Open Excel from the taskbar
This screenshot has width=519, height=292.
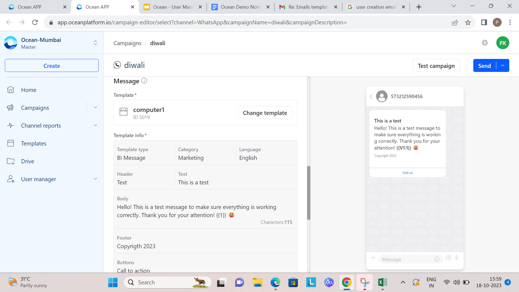(x=382, y=283)
